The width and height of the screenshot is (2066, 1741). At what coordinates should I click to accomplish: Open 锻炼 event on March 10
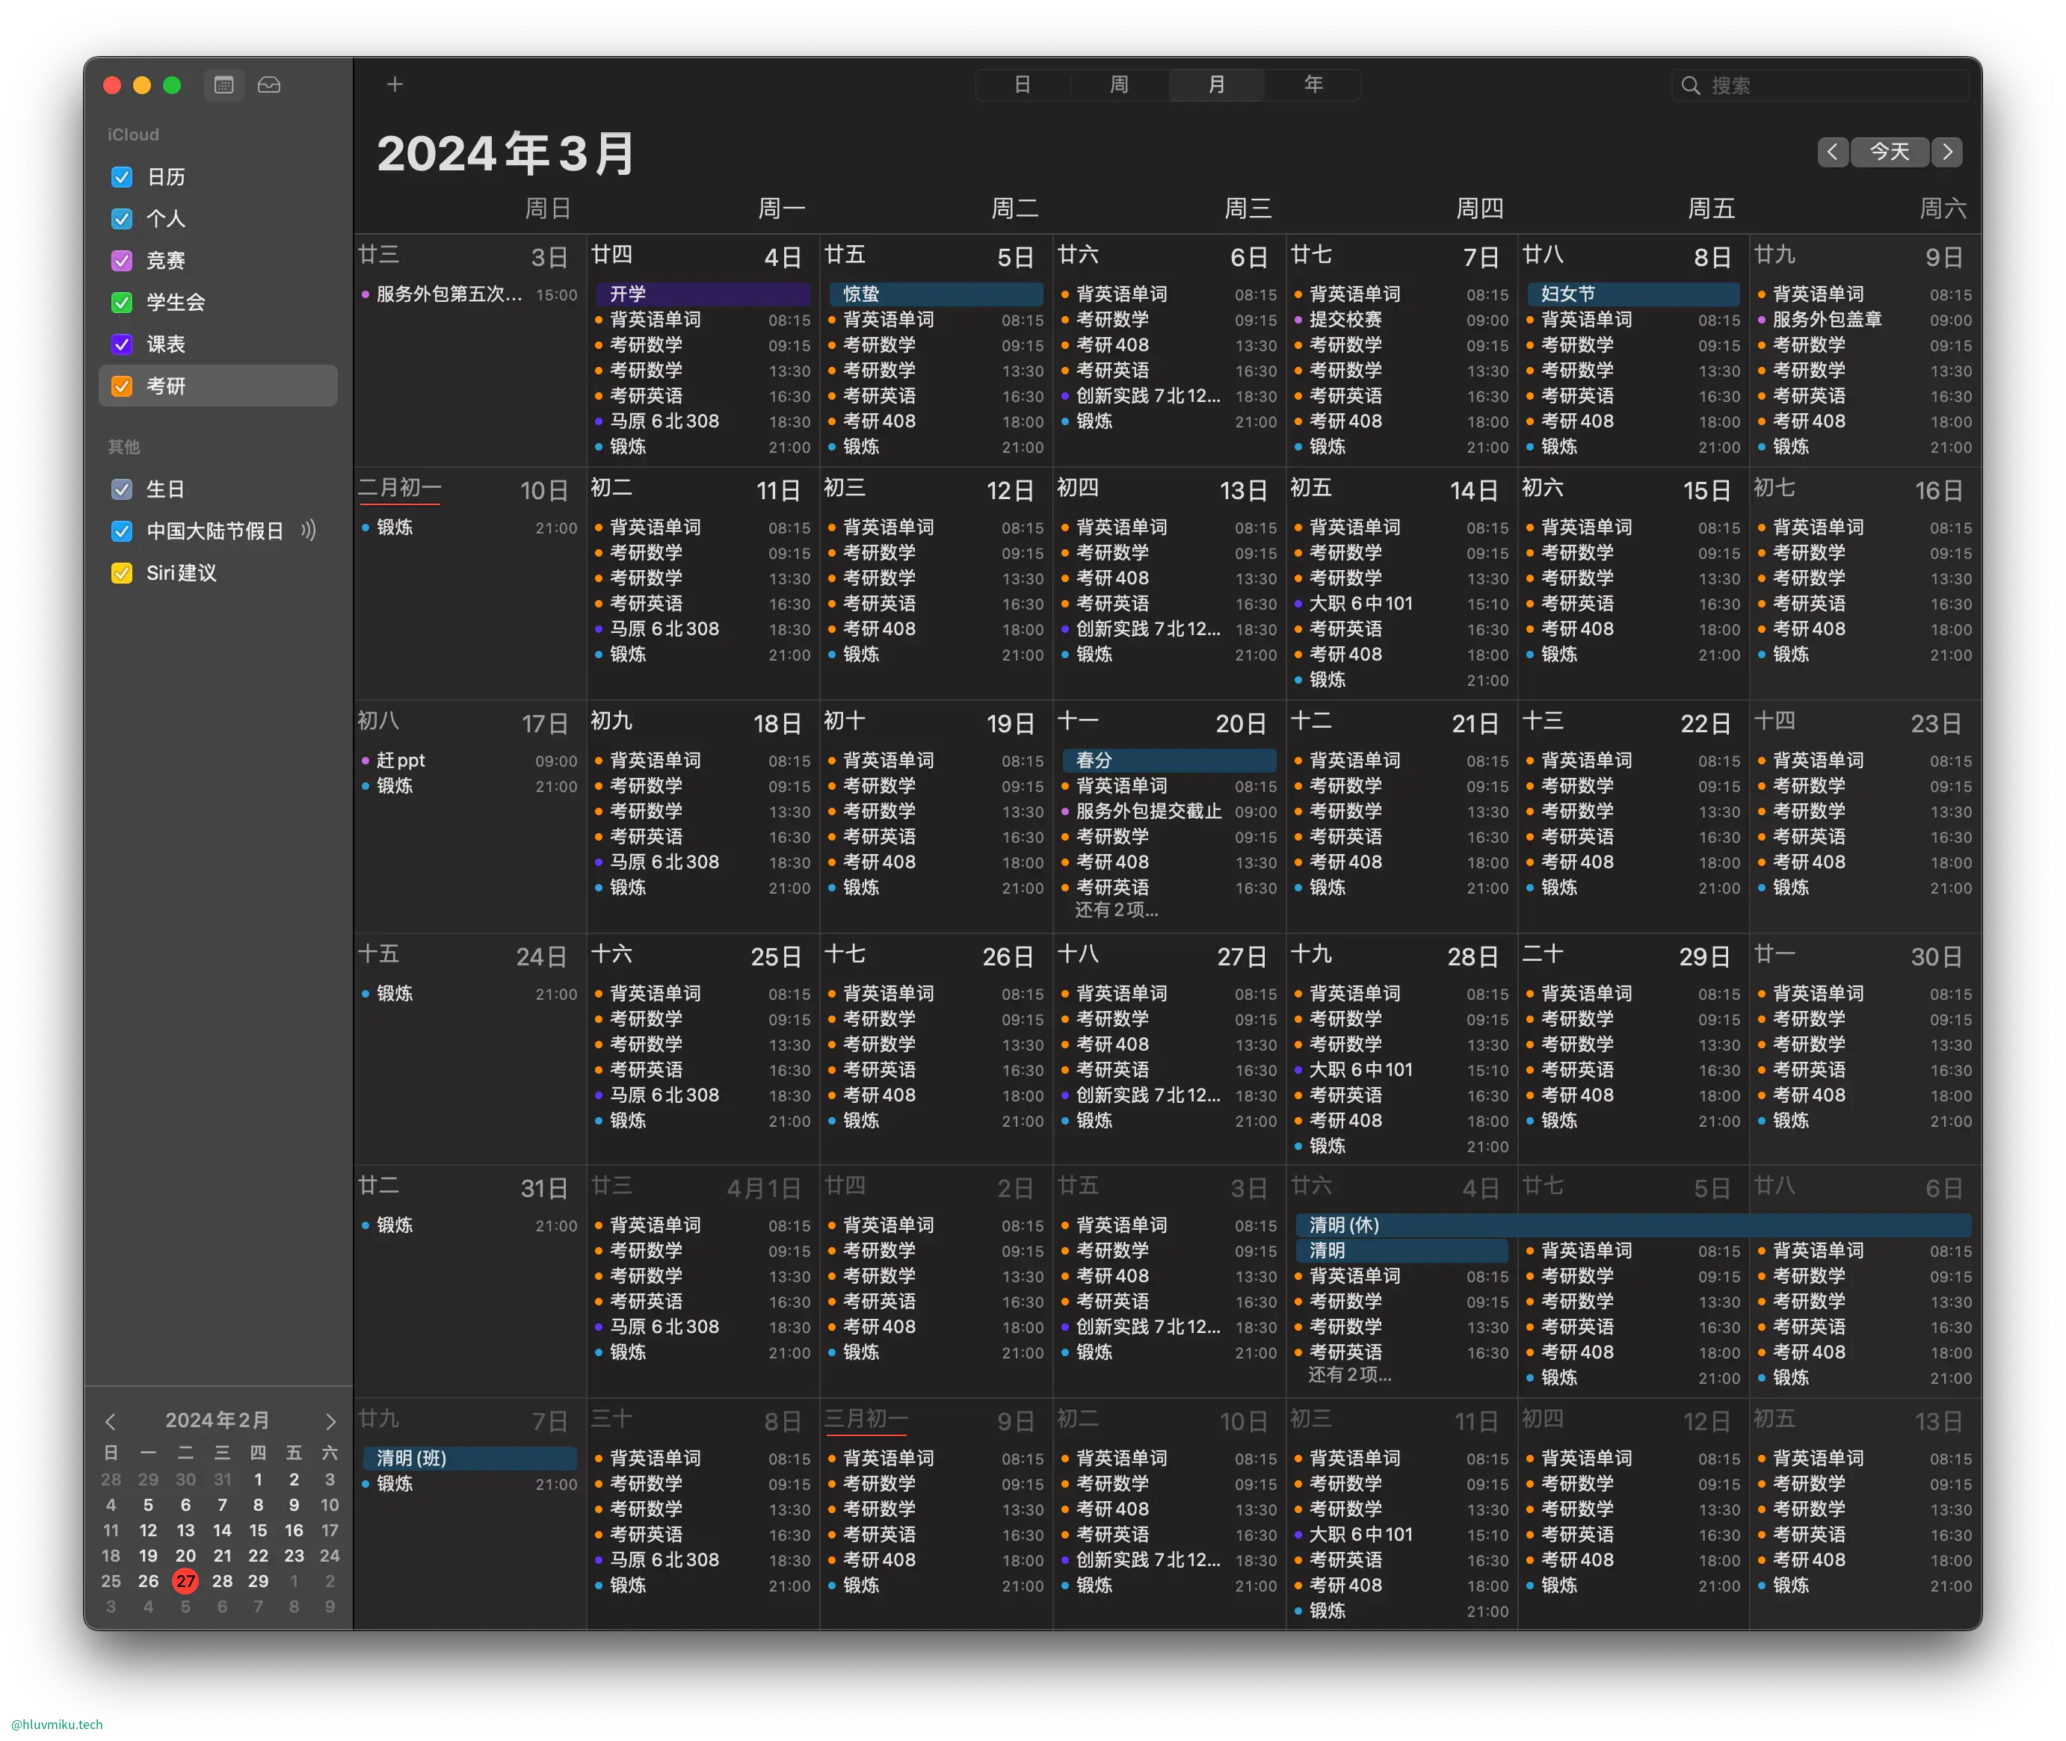(470, 527)
